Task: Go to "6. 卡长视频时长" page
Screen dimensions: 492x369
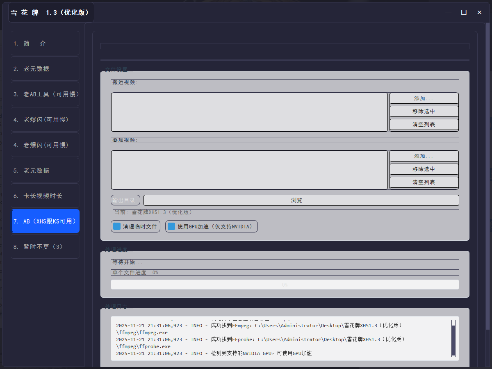Action: point(45,196)
